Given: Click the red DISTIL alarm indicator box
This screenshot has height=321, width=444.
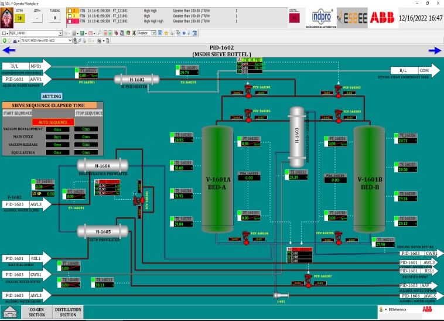Looking at the screenshot, I should click(294, 18).
